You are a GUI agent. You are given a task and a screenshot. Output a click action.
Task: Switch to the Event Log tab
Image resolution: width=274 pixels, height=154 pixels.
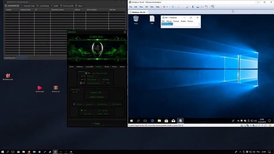pos(67,6)
